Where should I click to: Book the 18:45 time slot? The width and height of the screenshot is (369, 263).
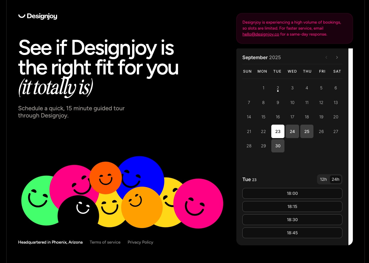(x=292, y=233)
